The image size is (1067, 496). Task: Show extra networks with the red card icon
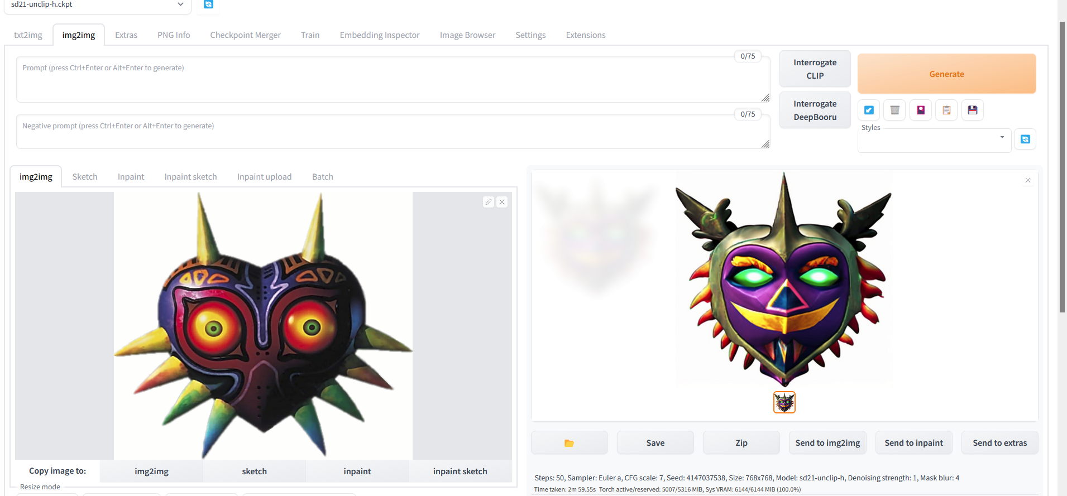point(921,110)
